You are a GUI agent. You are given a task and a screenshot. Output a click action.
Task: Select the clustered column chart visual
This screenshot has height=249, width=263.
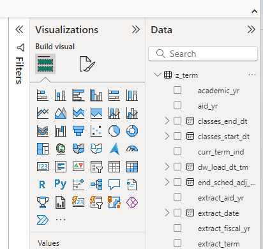tap(96, 95)
